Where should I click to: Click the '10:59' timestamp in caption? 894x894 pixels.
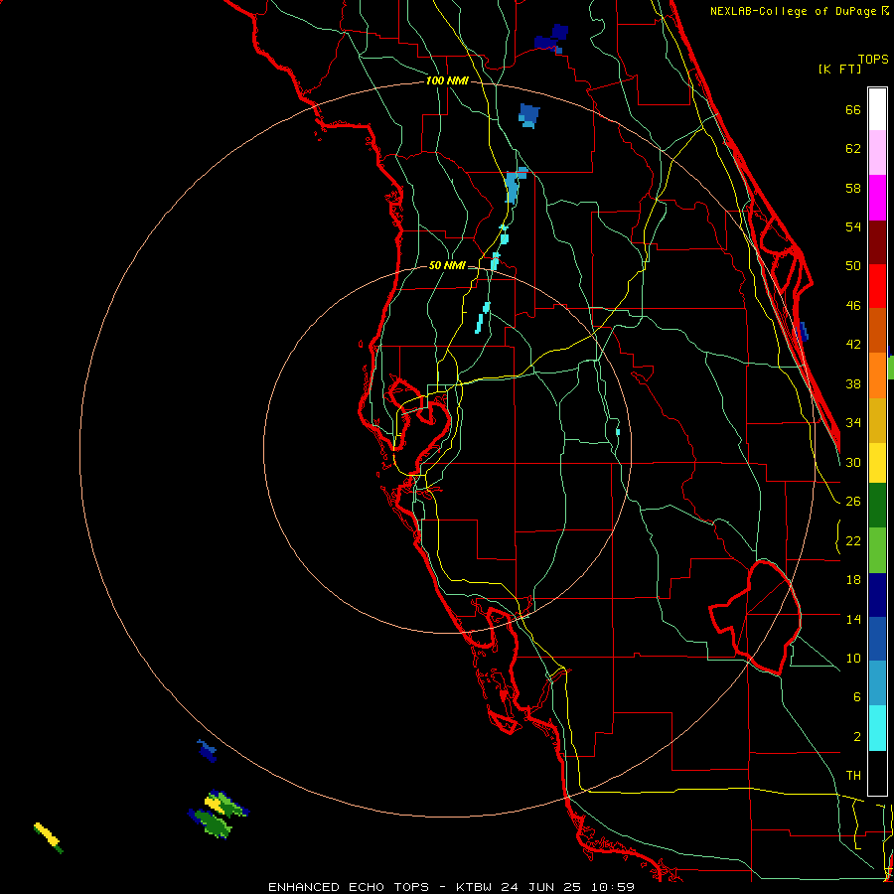612,887
